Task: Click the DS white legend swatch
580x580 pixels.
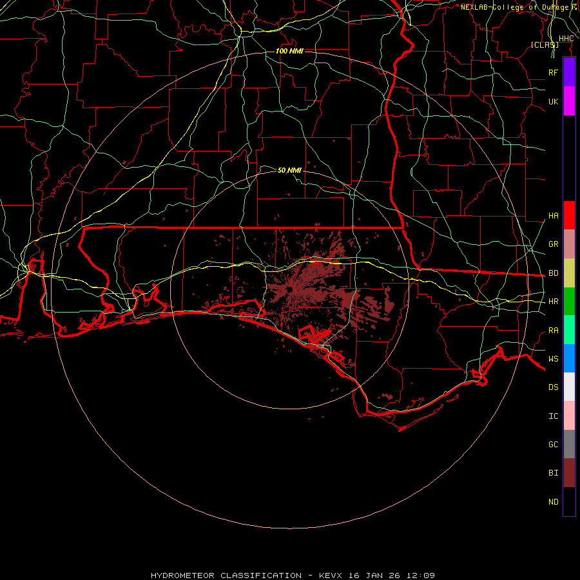Action: pos(569,387)
